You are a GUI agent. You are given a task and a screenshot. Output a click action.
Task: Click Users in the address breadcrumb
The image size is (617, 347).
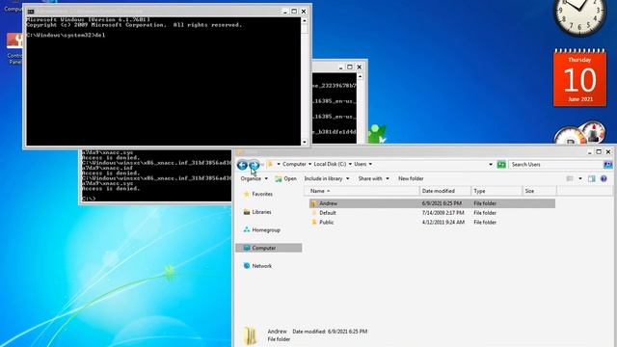(x=360, y=164)
